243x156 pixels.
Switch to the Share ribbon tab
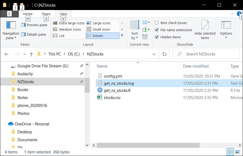[46, 14]
